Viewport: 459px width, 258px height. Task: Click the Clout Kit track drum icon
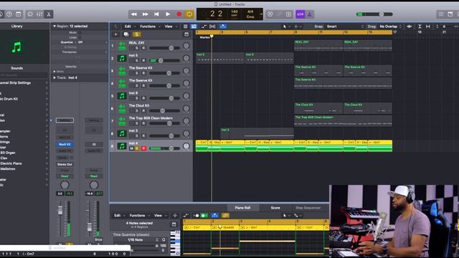(122, 108)
